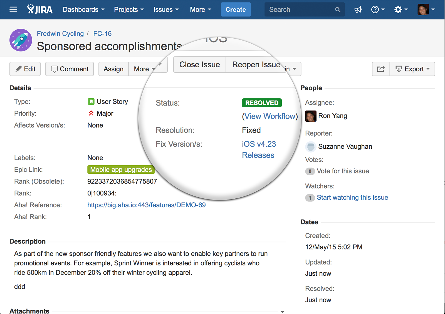Click Suzanne Vaughan's reporter avatar
Screen dimensions: 445x314
[311, 147]
